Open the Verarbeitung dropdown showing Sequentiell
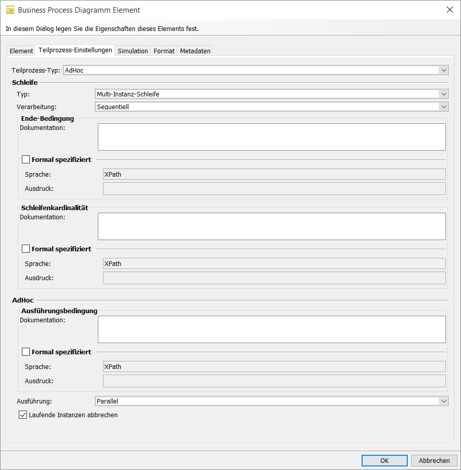This screenshot has width=461, height=470. point(444,107)
